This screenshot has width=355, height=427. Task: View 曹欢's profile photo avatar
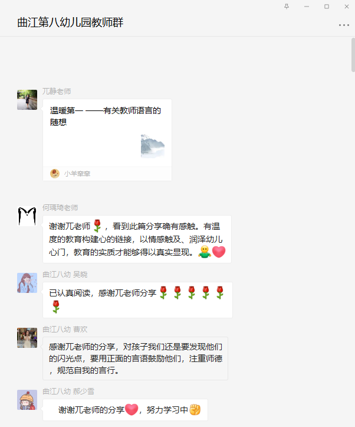(x=27, y=338)
